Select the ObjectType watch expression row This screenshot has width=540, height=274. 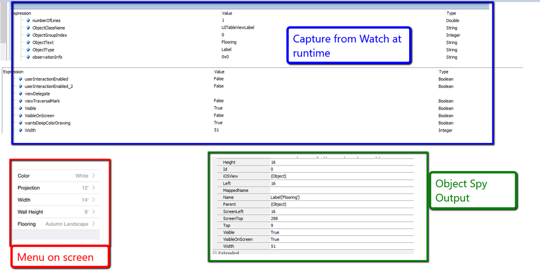point(43,50)
